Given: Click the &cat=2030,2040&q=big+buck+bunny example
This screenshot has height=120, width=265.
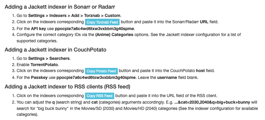Looking at the screenshot, I should click(212, 102).
